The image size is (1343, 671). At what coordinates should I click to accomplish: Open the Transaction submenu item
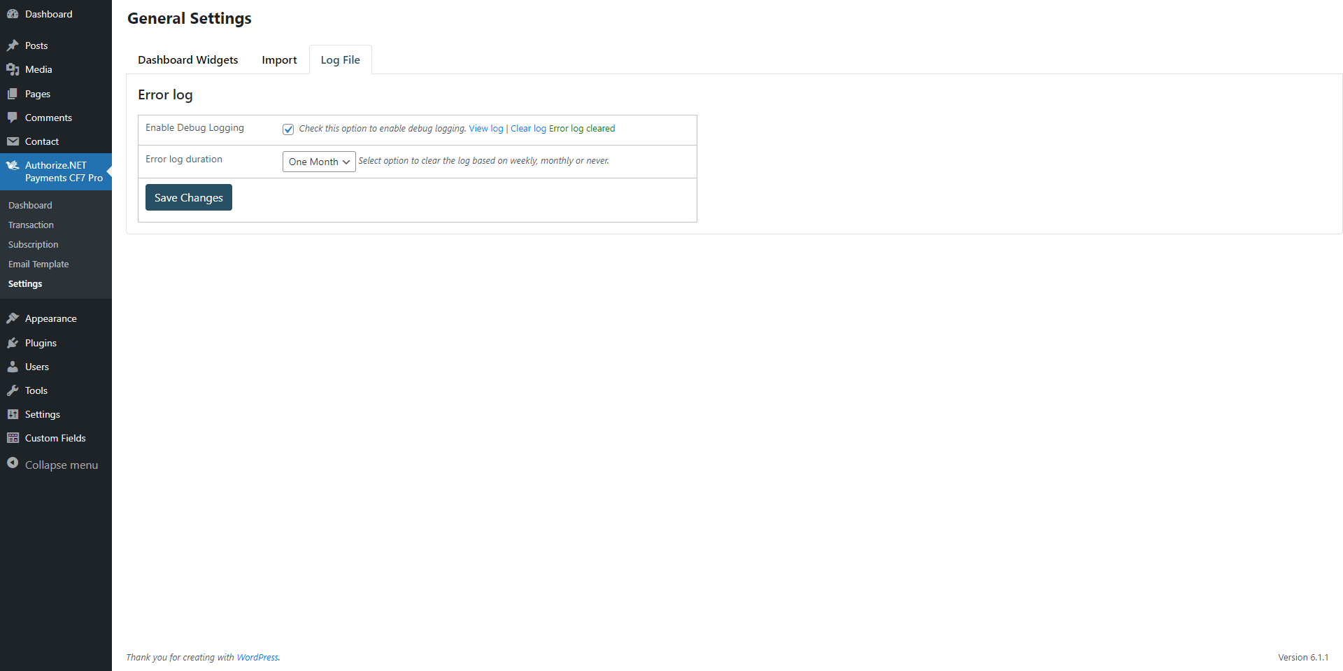click(x=31, y=225)
